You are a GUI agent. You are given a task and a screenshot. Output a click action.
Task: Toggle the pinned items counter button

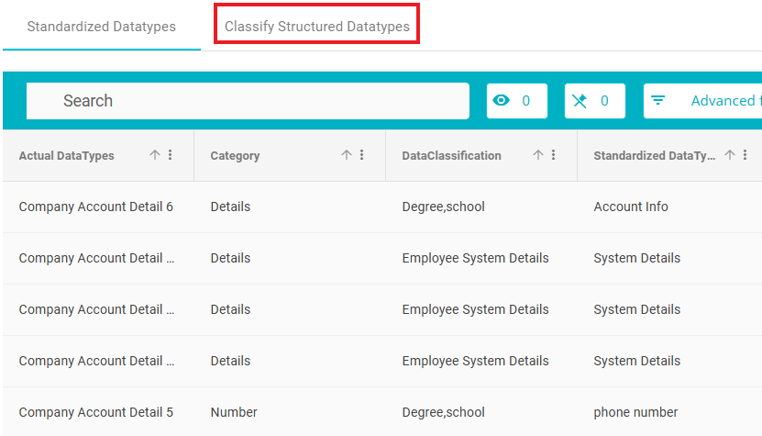[x=595, y=101]
